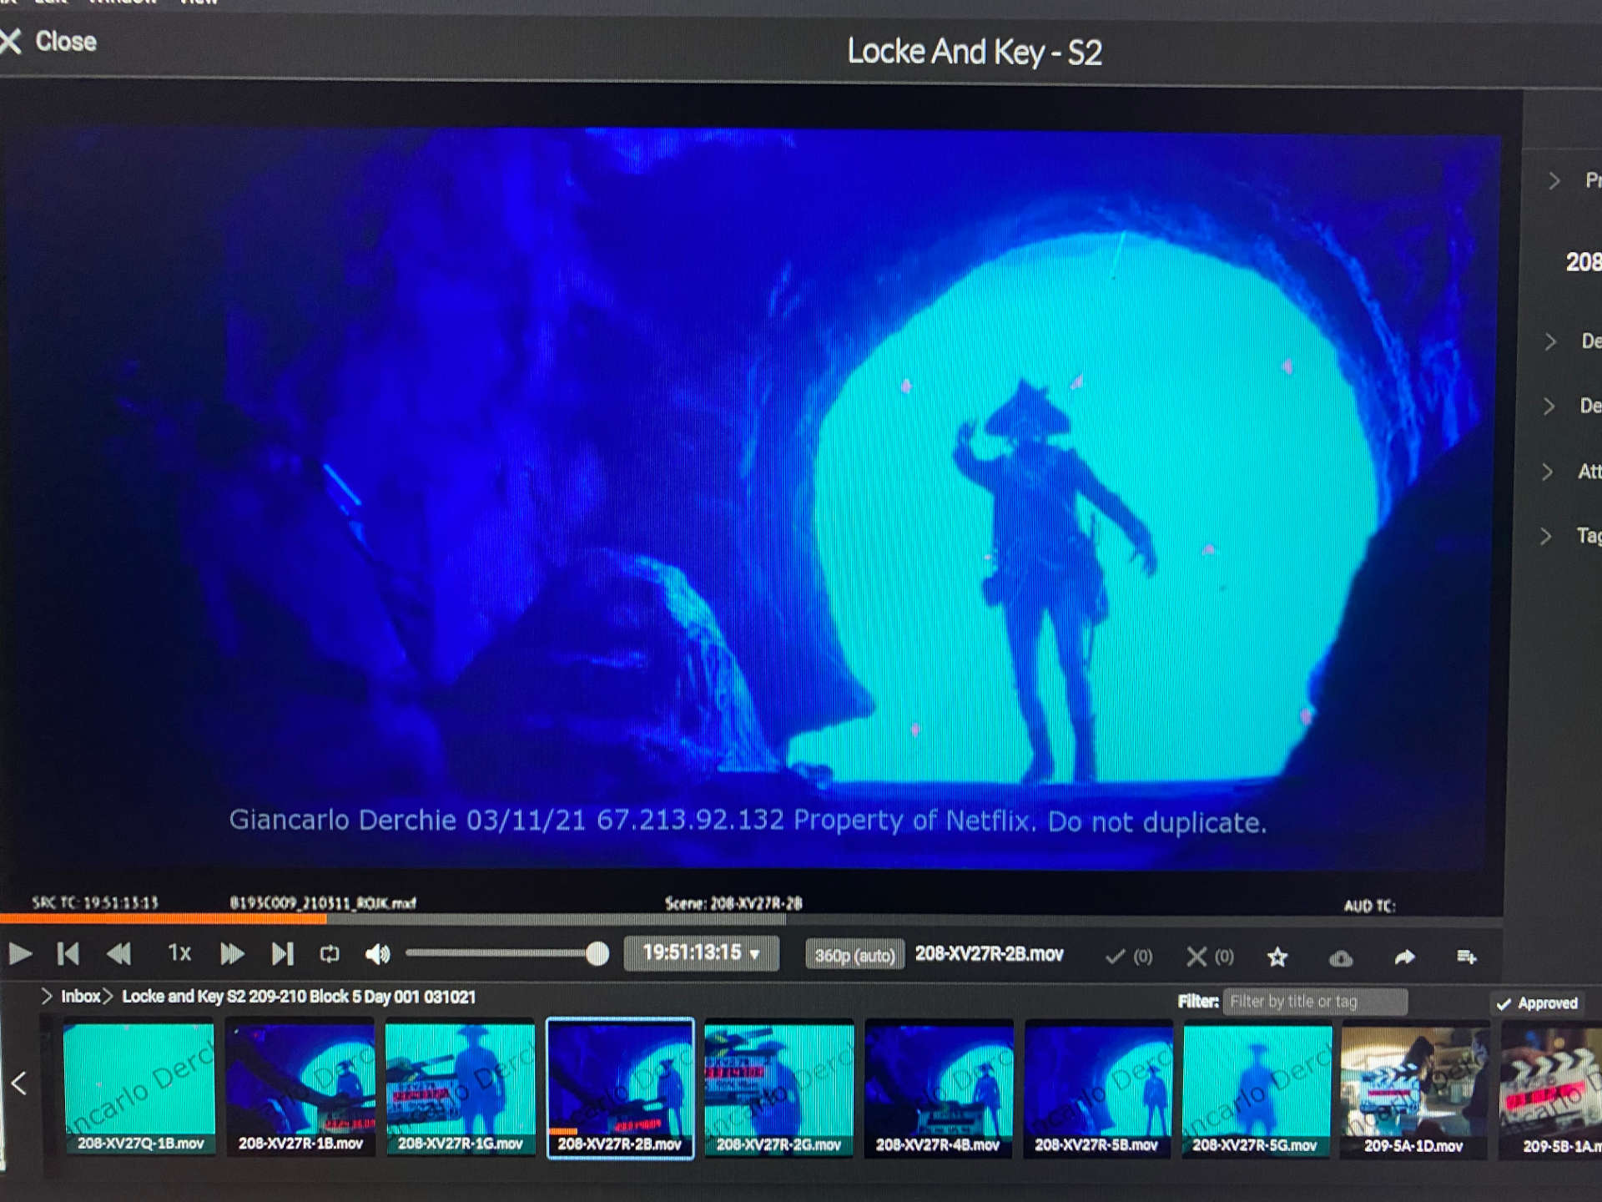Click the fast-forward icon
Image resolution: width=1602 pixels, height=1202 pixels.
(x=231, y=953)
